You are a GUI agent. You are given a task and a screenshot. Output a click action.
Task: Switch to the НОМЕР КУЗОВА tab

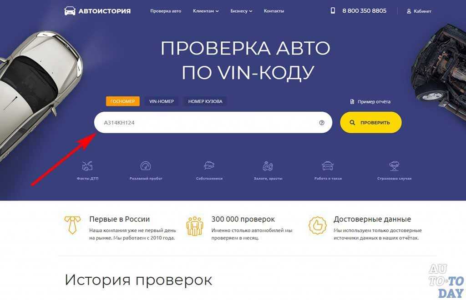coord(205,101)
